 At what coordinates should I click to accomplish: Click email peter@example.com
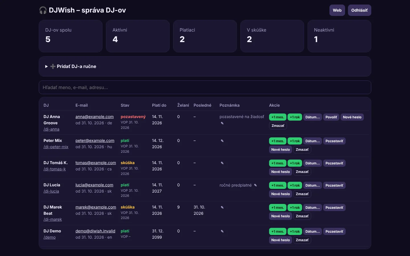point(95,141)
